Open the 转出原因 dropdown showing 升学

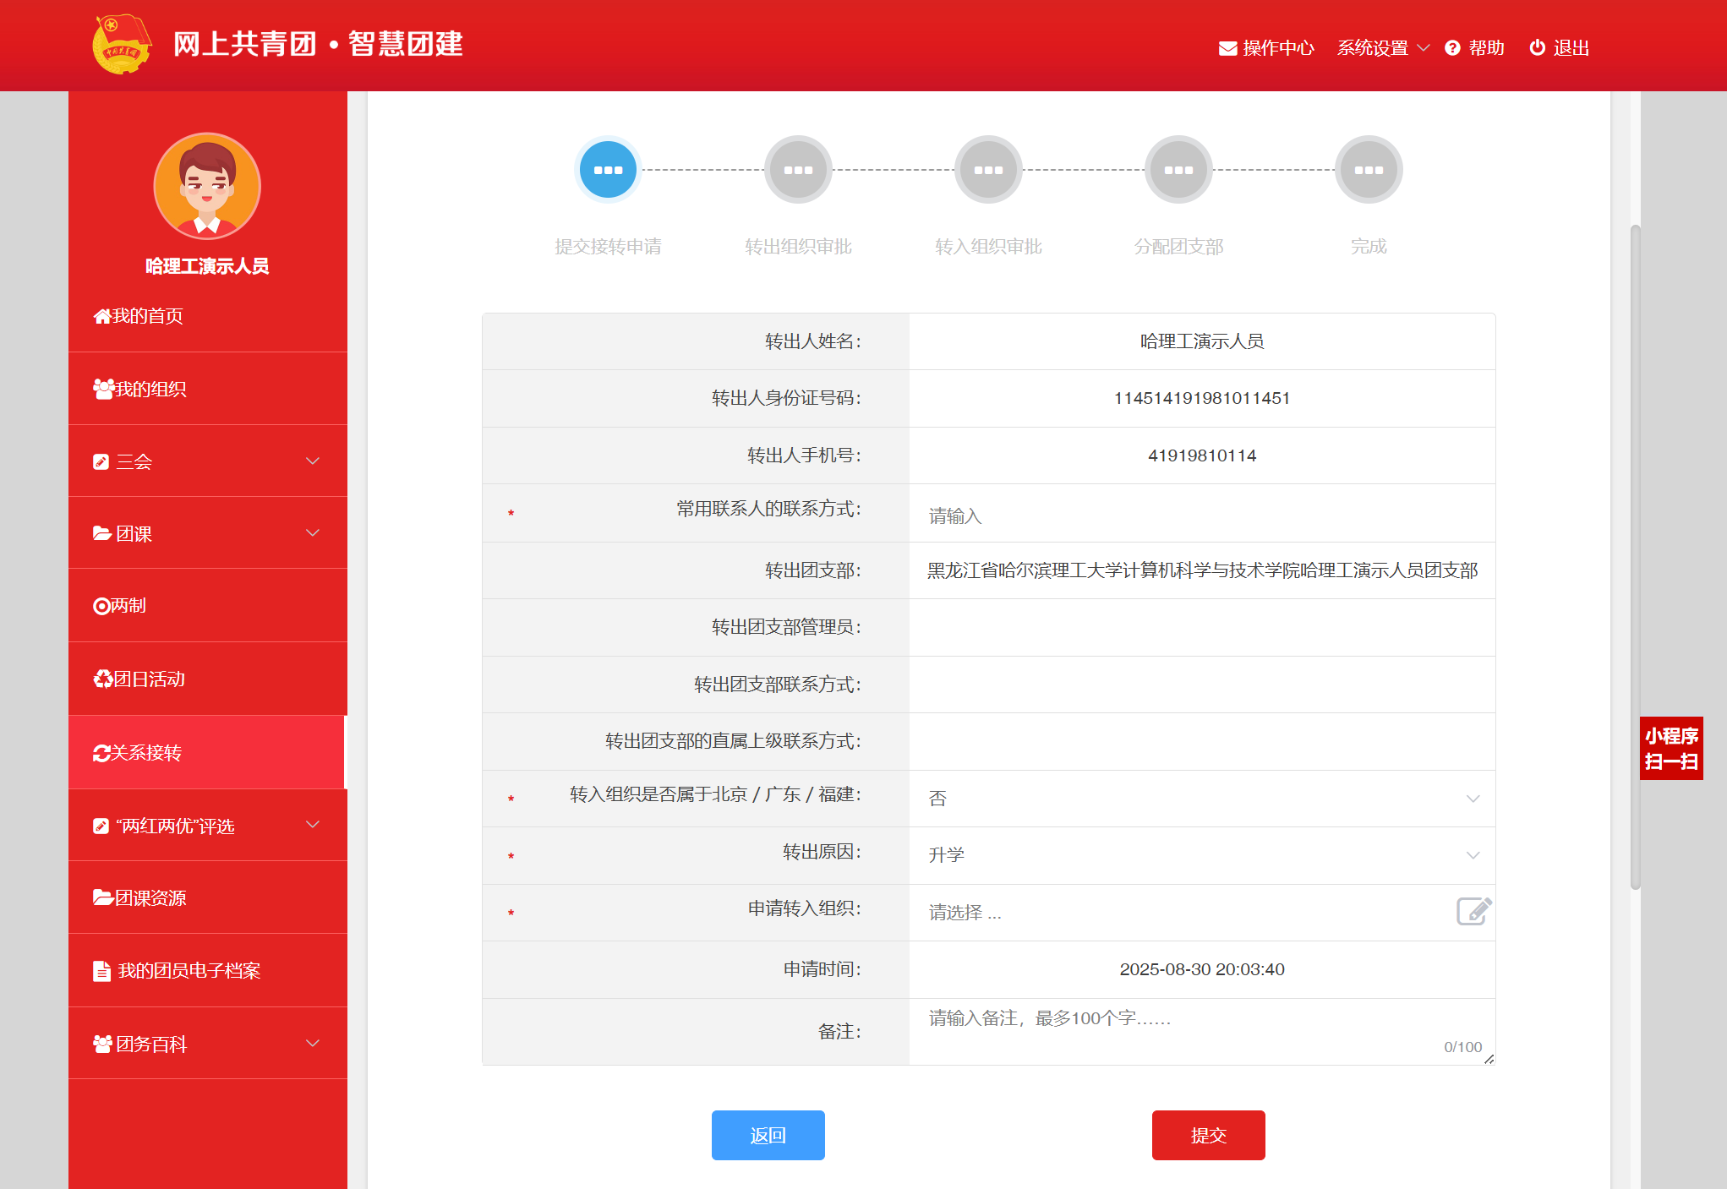click(1200, 855)
